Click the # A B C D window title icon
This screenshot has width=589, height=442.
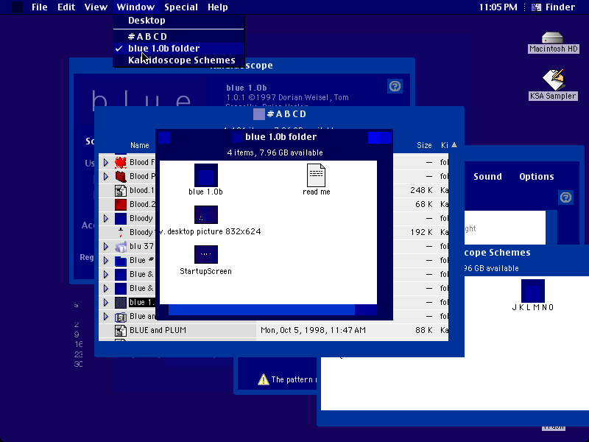(x=259, y=114)
